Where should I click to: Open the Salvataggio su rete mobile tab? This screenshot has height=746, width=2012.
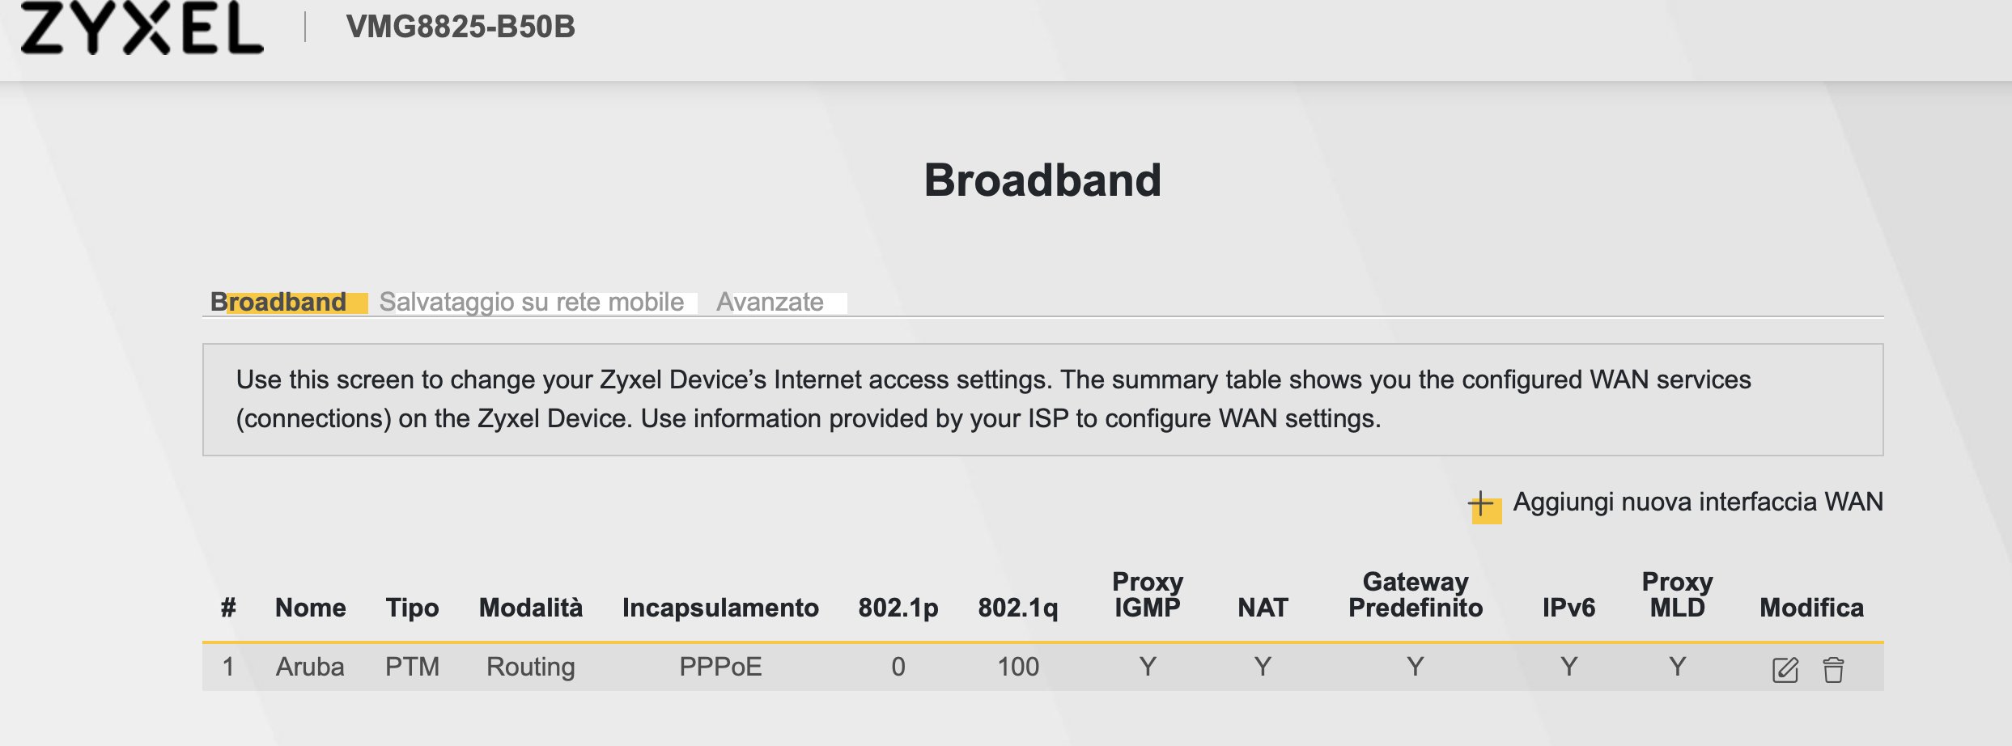tap(531, 302)
